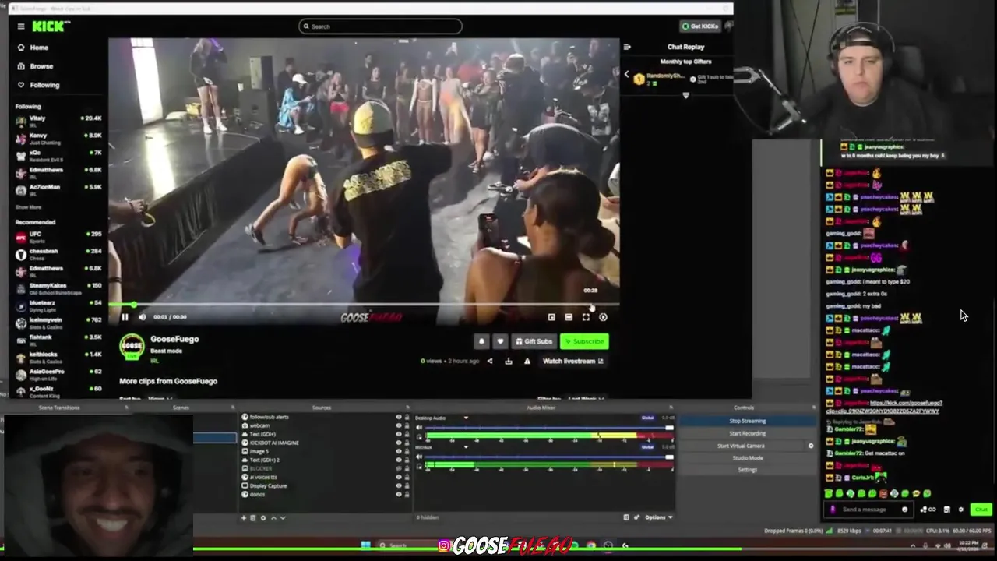Toggle mini player in video controls

tap(551, 317)
